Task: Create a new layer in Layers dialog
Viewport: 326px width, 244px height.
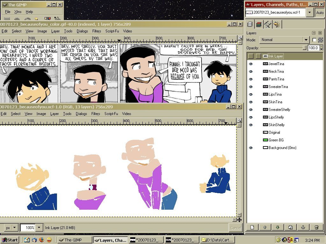Action: (252, 227)
